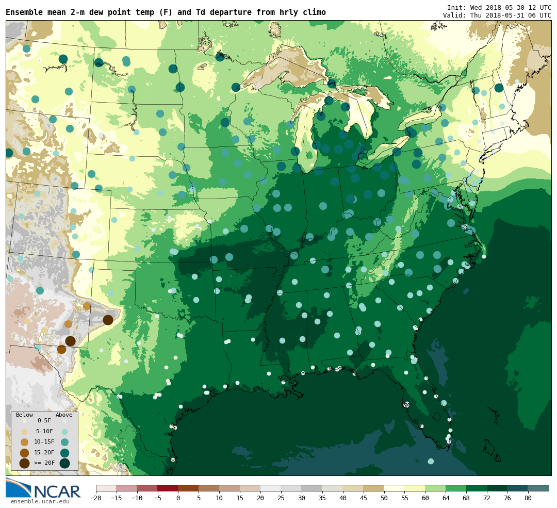The height and width of the screenshot is (508, 557).
Task: Click the color bar segment between 5 and 10
Action: [209, 488]
